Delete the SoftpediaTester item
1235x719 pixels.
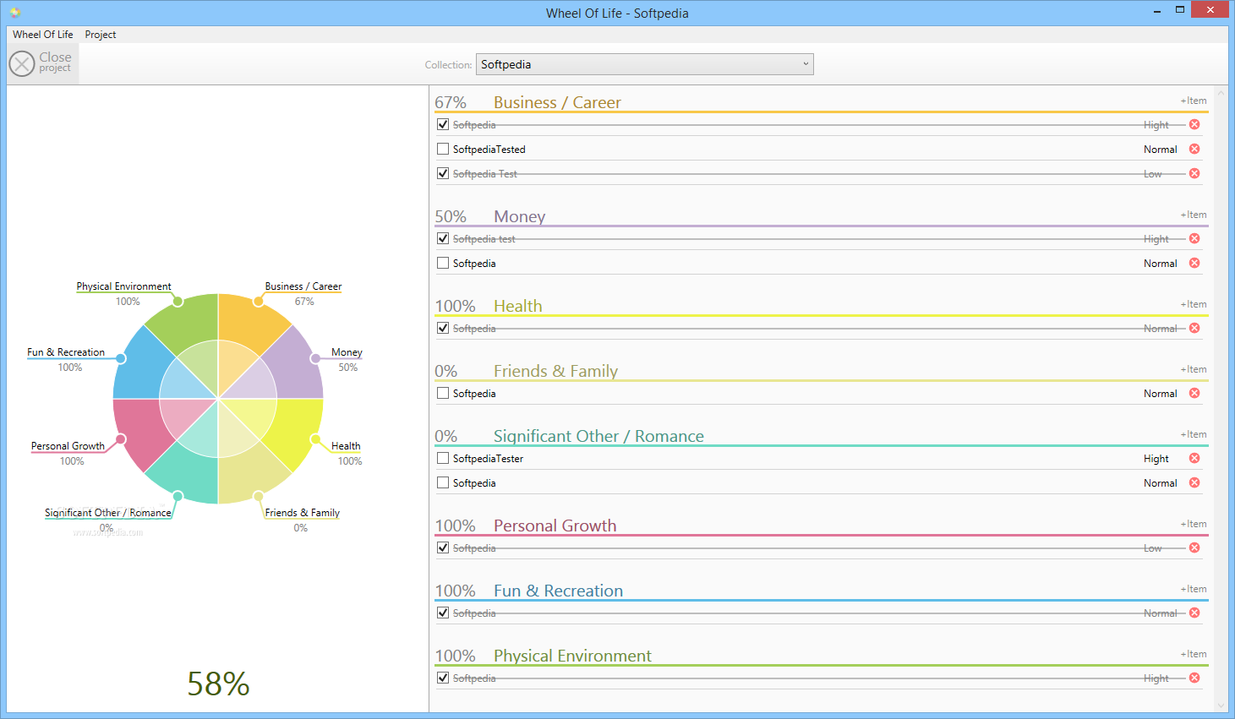pos(1194,458)
